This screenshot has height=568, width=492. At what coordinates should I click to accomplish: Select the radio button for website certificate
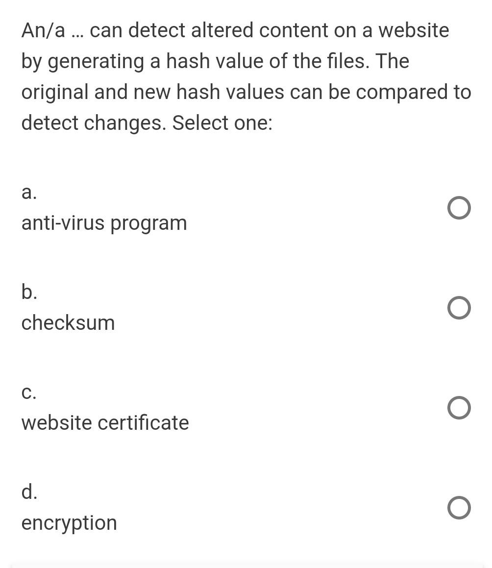point(459,408)
